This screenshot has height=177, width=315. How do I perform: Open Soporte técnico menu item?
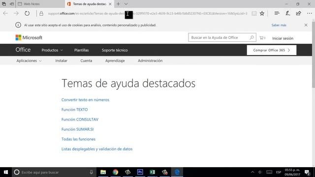coord(115,50)
